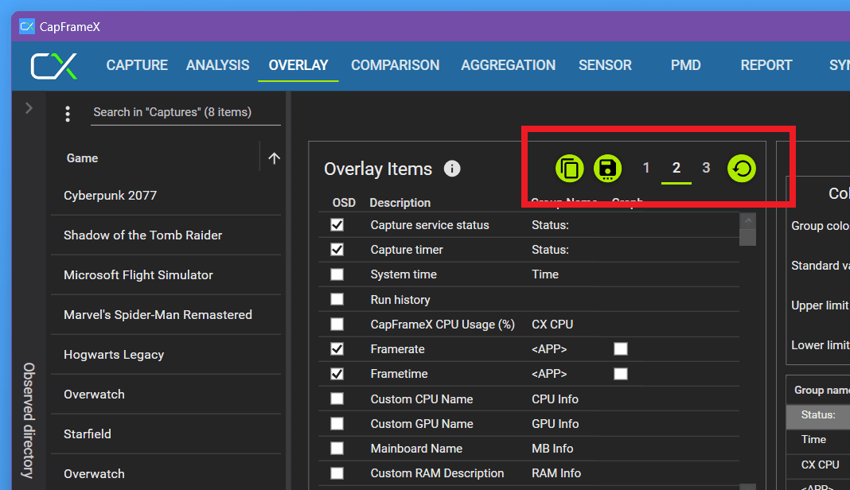
Task: Click the overlay items list scrollbar
Action: click(x=747, y=358)
